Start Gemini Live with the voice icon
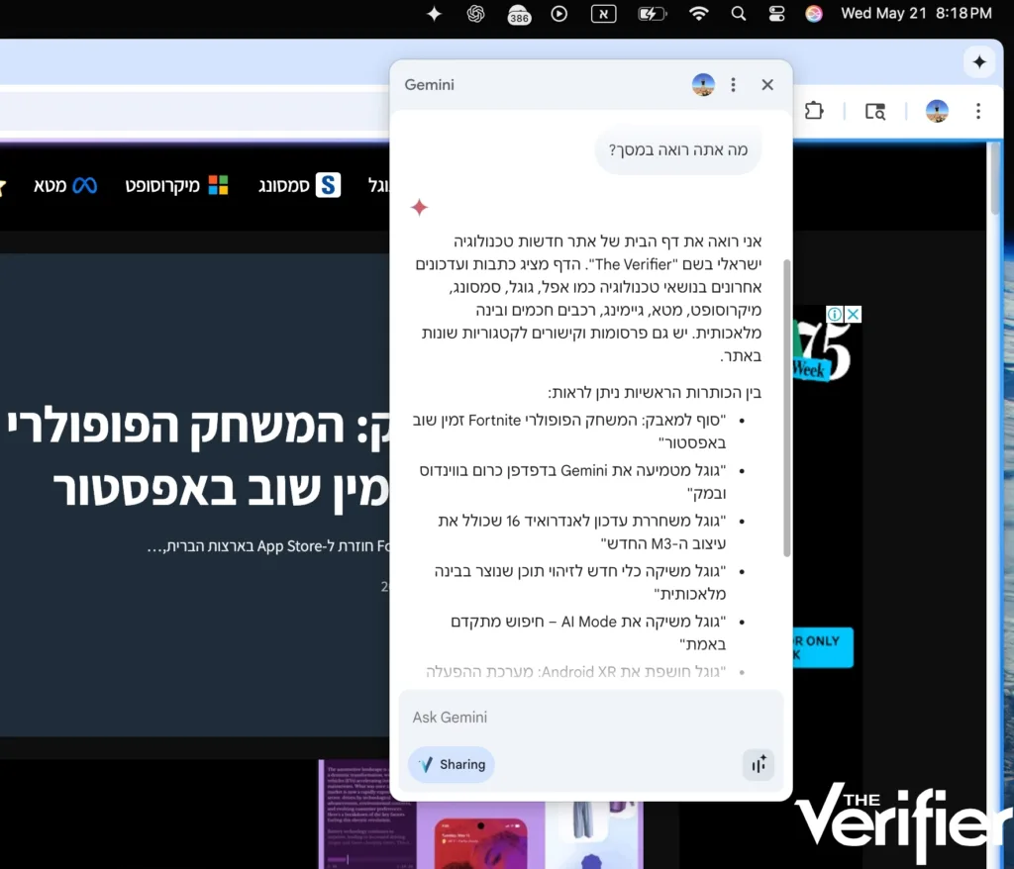This screenshot has height=869, width=1014. 759,764
